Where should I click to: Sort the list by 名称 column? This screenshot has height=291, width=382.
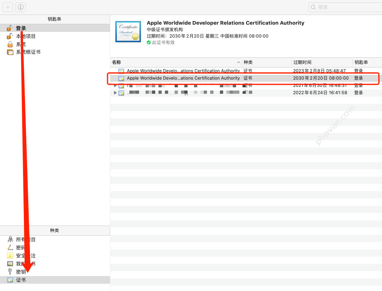[x=176, y=62]
